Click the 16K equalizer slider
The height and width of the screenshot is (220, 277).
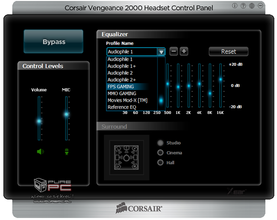220,85
